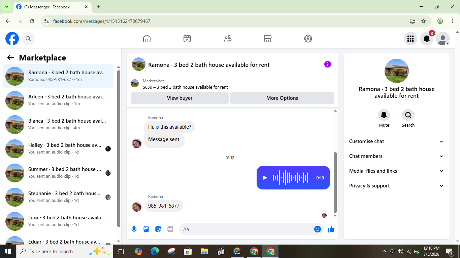Image resolution: width=460 pixels, height=258 pixels.
Task: Open Lexx's conversation in the chat list
Action: point(58,221)
